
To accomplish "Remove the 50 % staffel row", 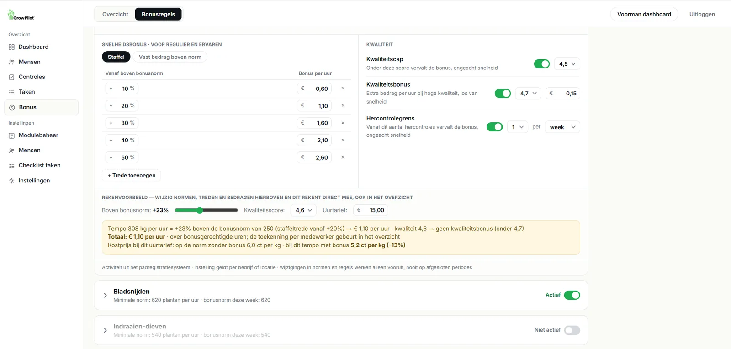I will (343, 158).
